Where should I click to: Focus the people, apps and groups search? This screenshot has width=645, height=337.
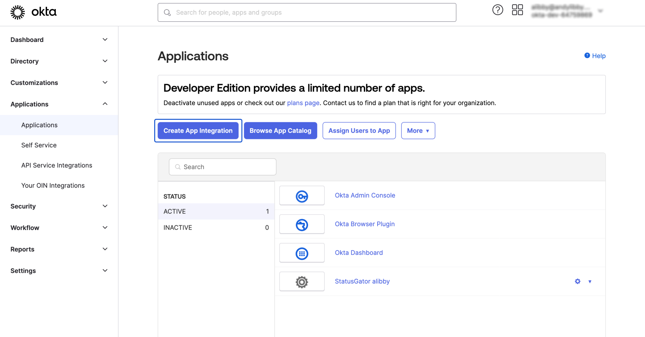point(307,12)
